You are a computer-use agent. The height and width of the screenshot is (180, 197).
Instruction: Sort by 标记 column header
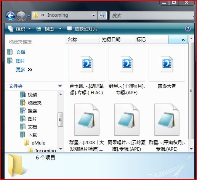tap(151, 40)
